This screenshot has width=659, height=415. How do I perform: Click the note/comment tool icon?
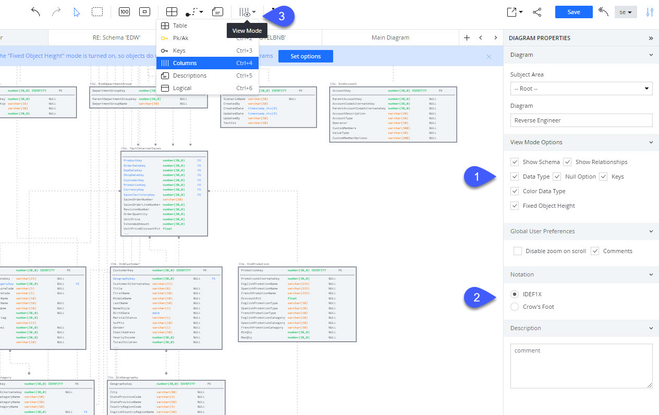click(217, 12)
